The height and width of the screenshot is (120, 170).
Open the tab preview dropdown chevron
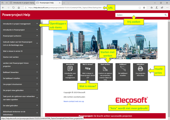[68, 3]
